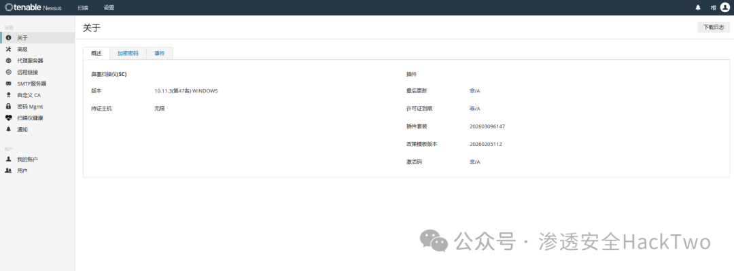
Task: Click the 密码 Mgmt lock icon
Action: pos(8,106)
